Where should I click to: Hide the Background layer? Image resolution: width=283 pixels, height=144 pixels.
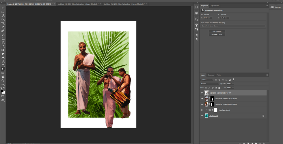pos(202,116)
